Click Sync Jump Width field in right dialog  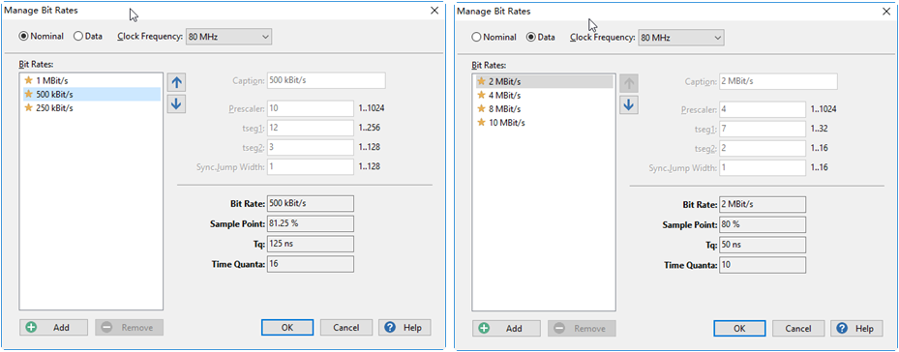pos(763,168)
